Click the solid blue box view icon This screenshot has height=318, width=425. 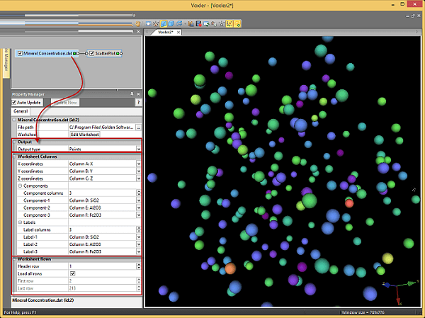click(x=171, y=24)
